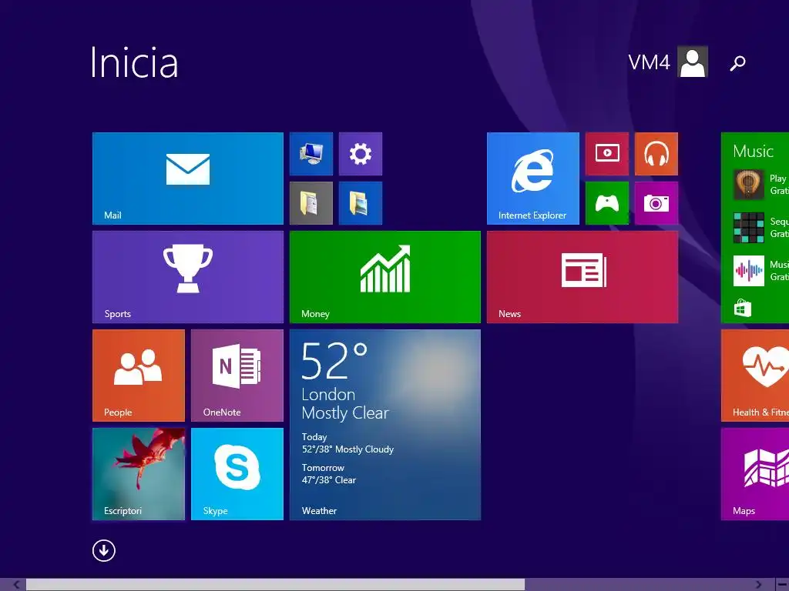Image resolution: width=789 pixels, height=591 pixels.
Task: Open the Camera tile
Action: pos(656,203)
